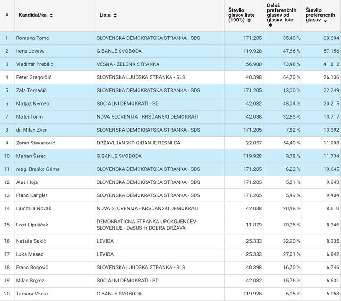The image size is (341, 301).
Task: Click the 5,05 % share value
Action: (293, 294)
